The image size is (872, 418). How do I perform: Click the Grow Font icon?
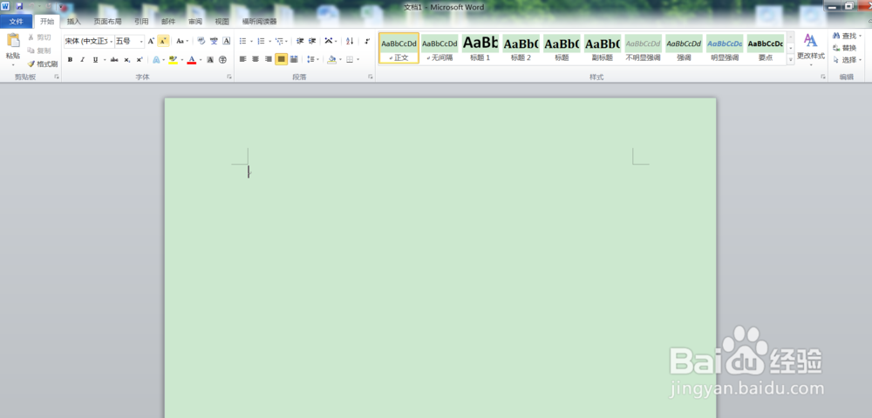point(151,41)
